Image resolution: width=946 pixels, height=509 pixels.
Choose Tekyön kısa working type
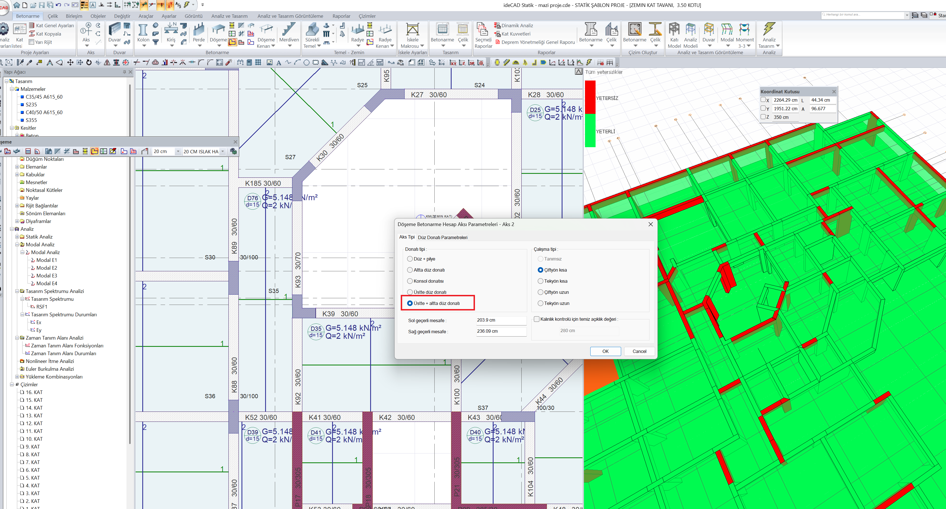[x=540, y=281]
